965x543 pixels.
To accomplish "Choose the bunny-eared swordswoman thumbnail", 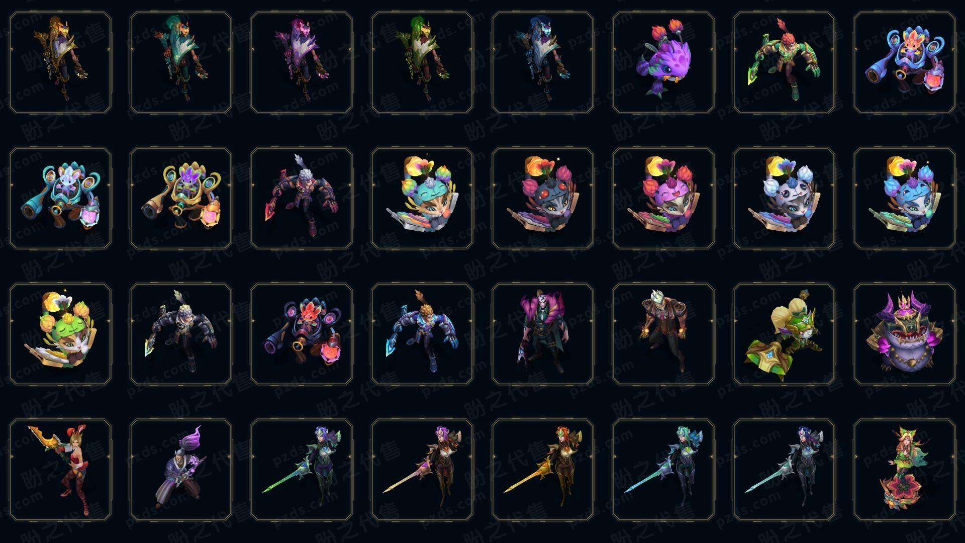I will tap(60, 470).
